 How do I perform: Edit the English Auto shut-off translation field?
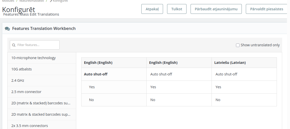pos(179,74)
